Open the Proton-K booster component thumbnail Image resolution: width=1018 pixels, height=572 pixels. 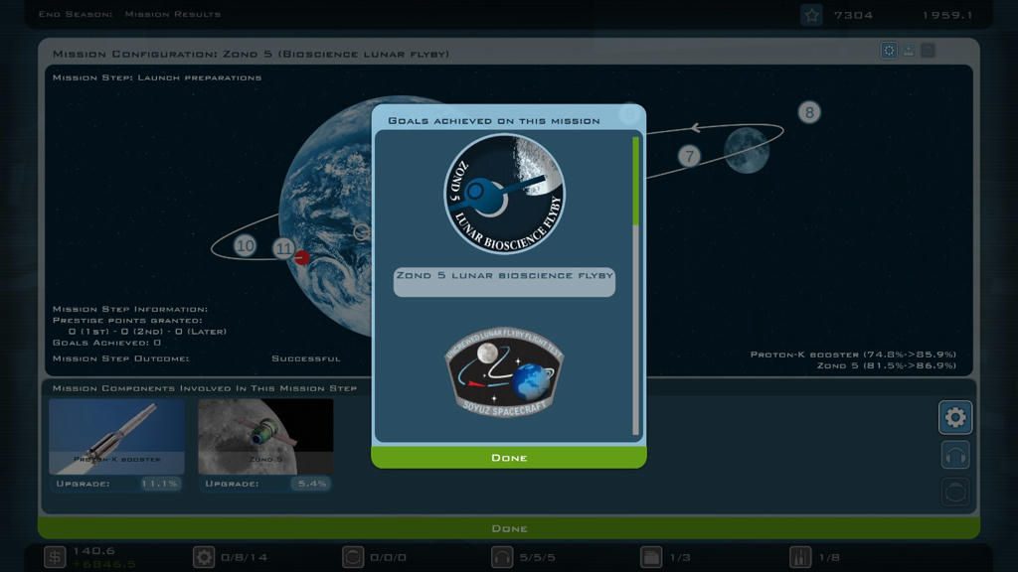pos(117,437)
